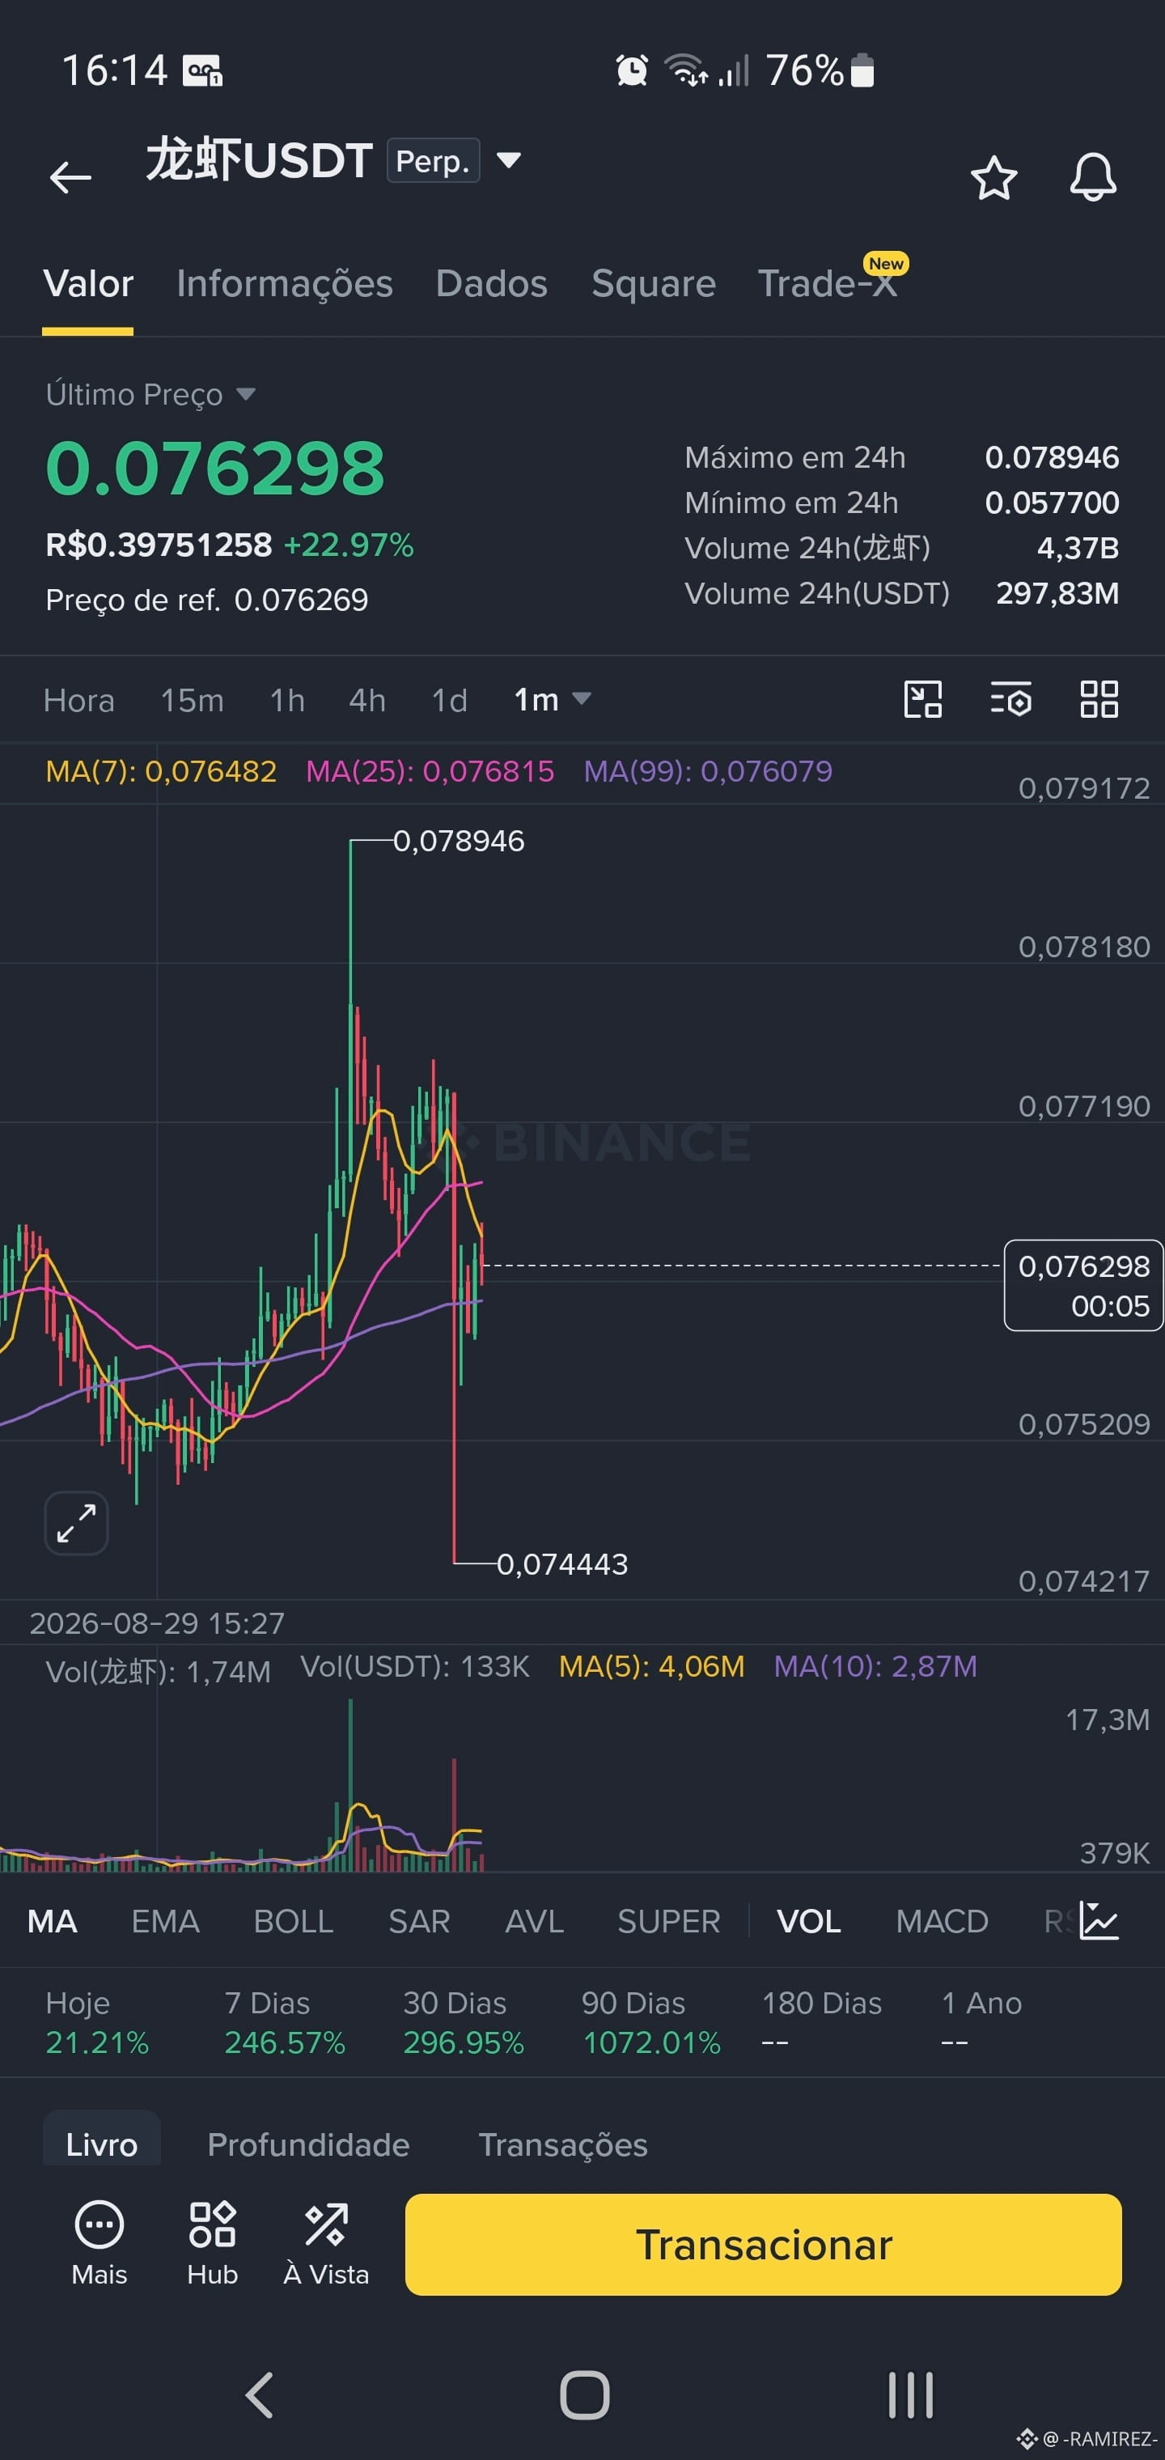The image size is (1165, 2460).
Task: Open the Profundidade tab
Action: pos(308,2145)
